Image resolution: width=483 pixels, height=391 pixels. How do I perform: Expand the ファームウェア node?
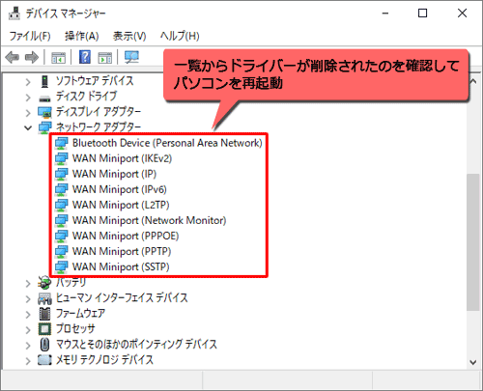(x=28, y=314)
